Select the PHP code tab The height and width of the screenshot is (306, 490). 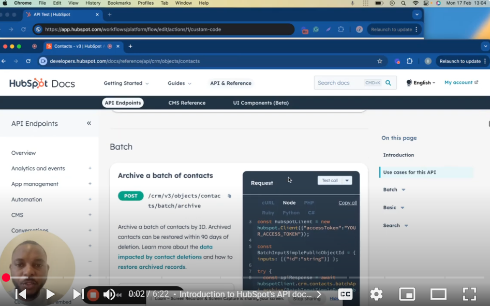pos(309,202)
